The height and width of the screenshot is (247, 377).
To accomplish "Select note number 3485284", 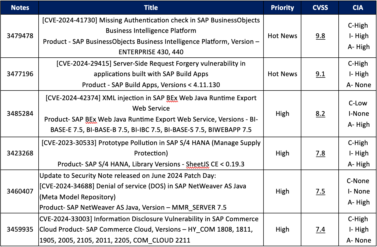I will pos(20,114).
